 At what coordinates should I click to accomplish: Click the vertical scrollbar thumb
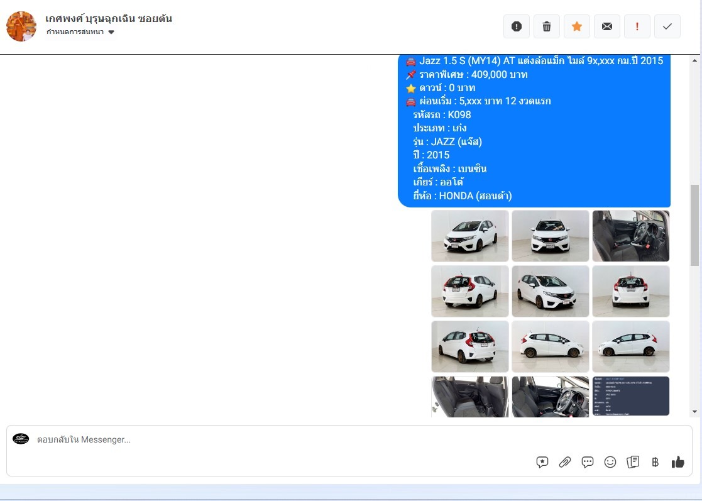tap(695, 225)
